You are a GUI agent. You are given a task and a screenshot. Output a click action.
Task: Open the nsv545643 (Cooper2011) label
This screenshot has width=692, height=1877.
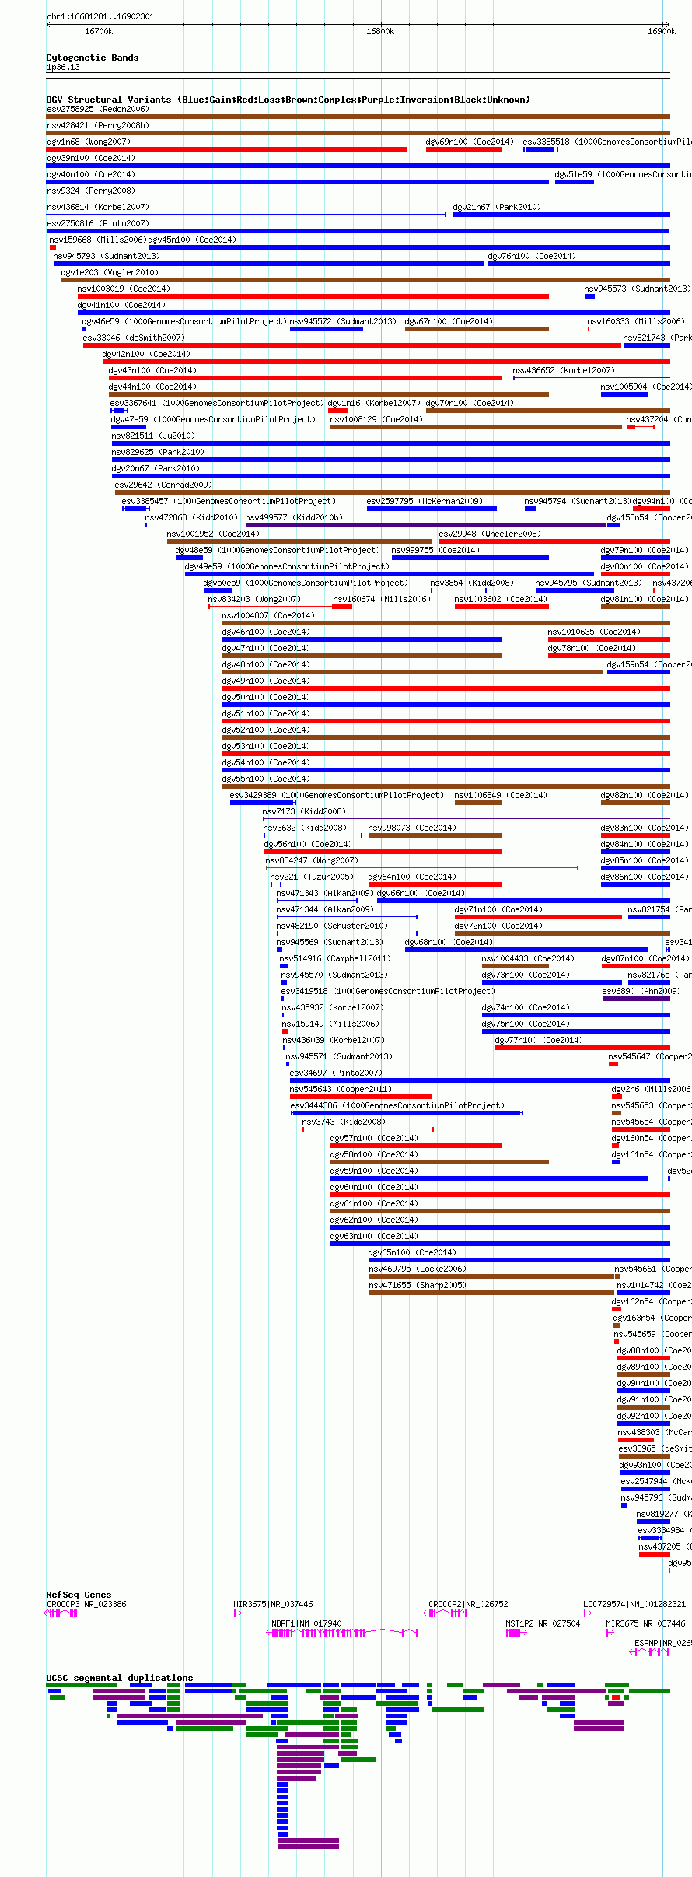[x=341, y=1089]
